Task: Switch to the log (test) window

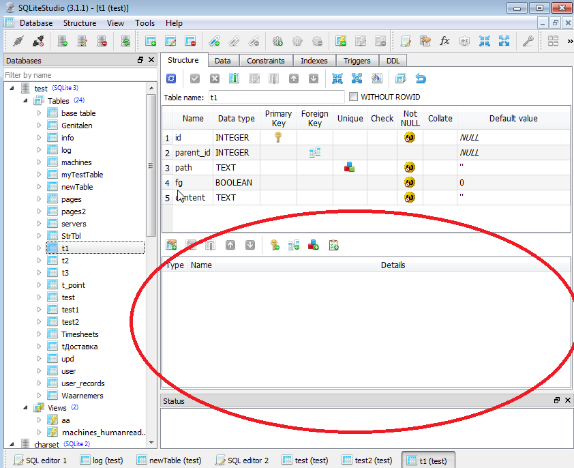Action: 102,460
